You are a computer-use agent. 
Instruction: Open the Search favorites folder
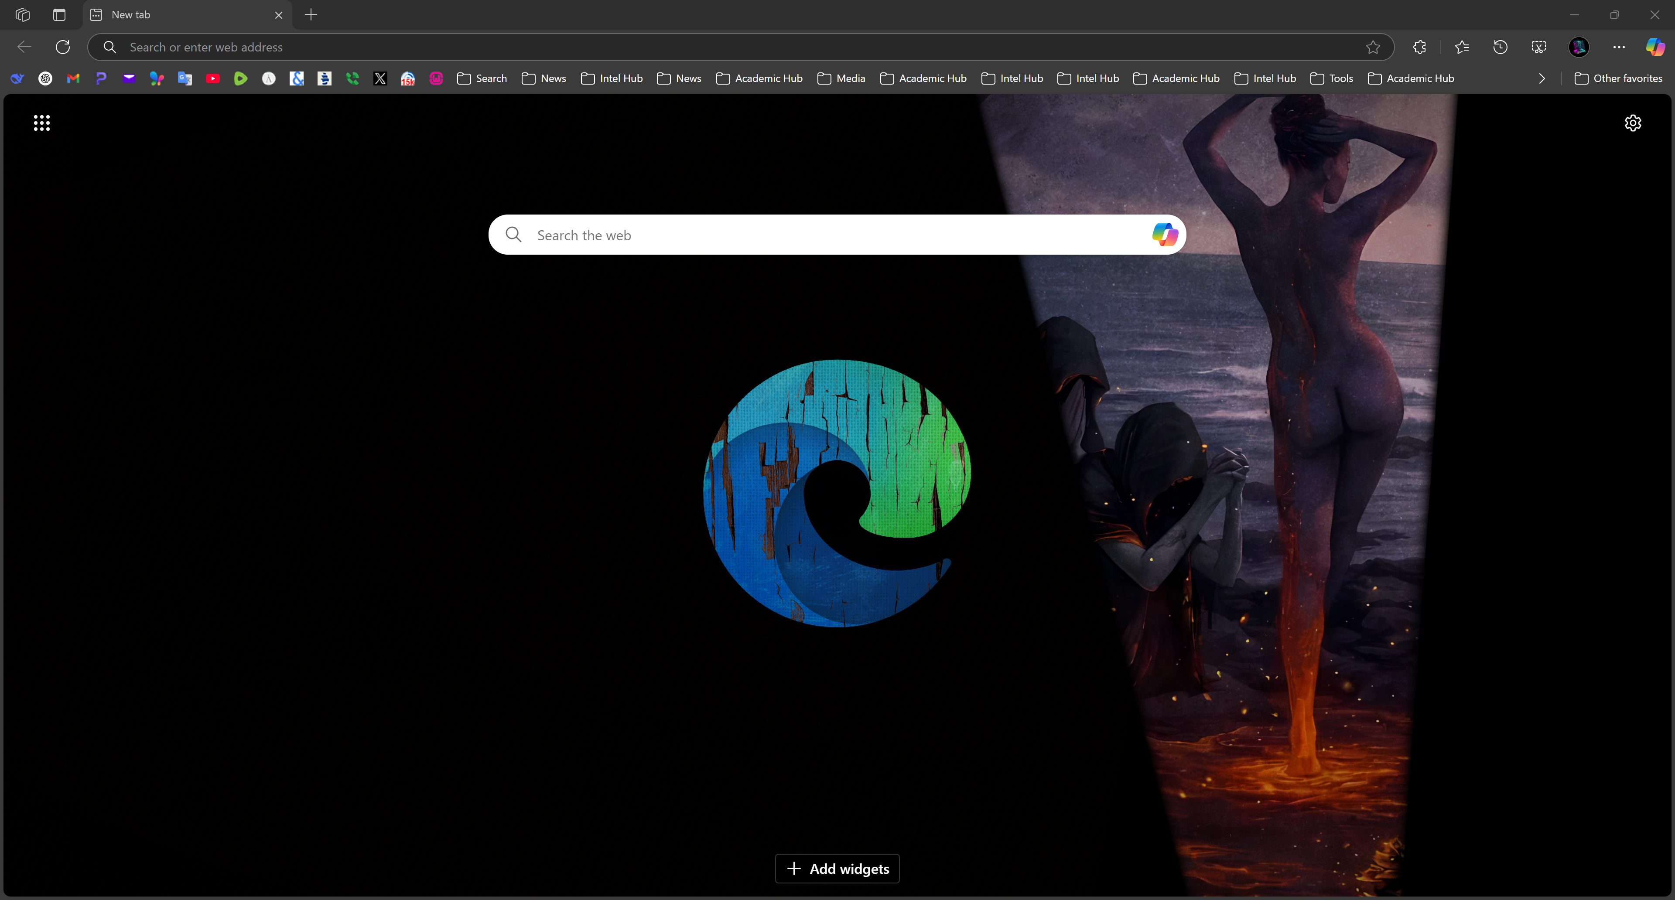(482, 78)
